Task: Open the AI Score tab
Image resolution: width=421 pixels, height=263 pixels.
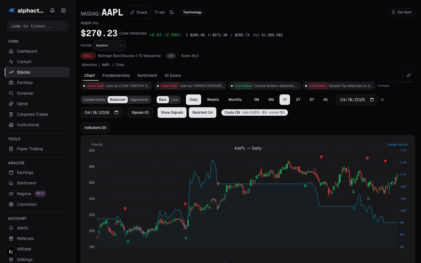Action: (x=172, y=75)
